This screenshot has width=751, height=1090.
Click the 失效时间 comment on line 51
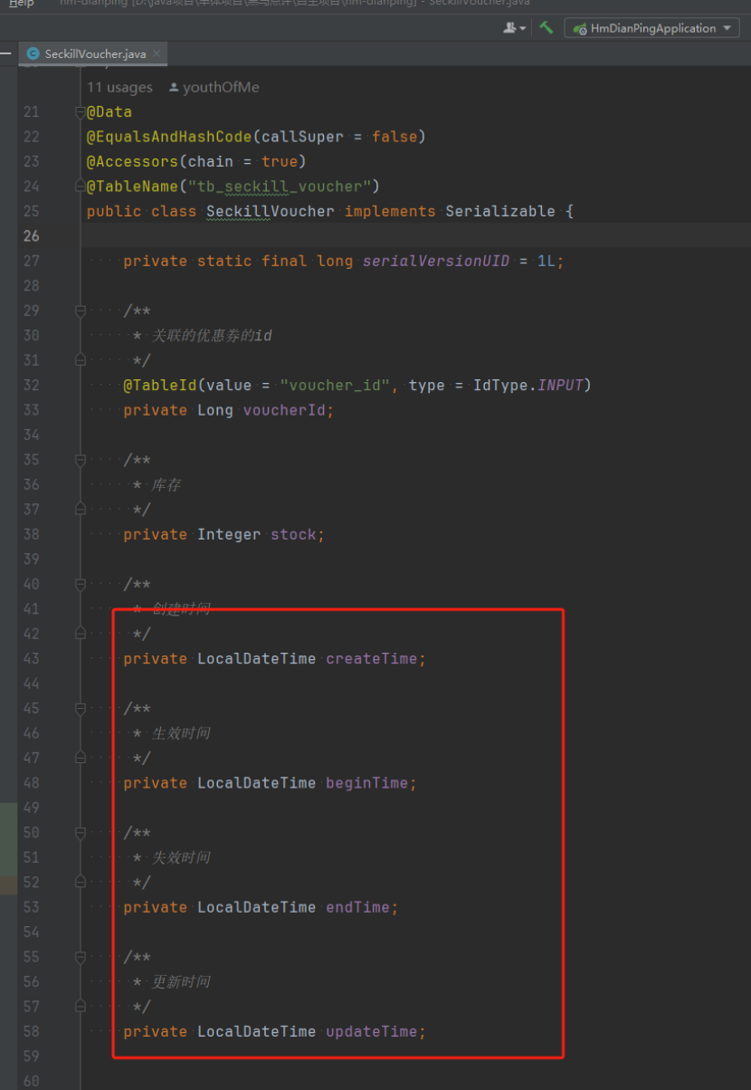[181, 857]
